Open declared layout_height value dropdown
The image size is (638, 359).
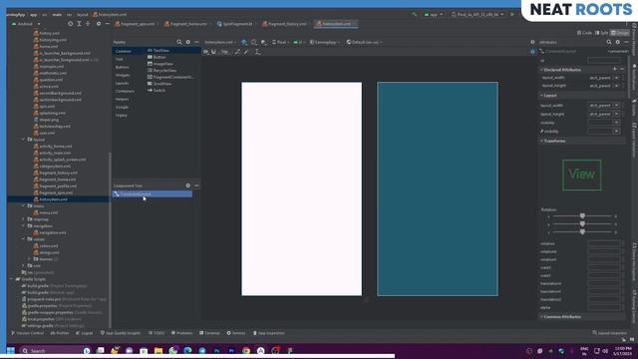[x=617, y=86]
